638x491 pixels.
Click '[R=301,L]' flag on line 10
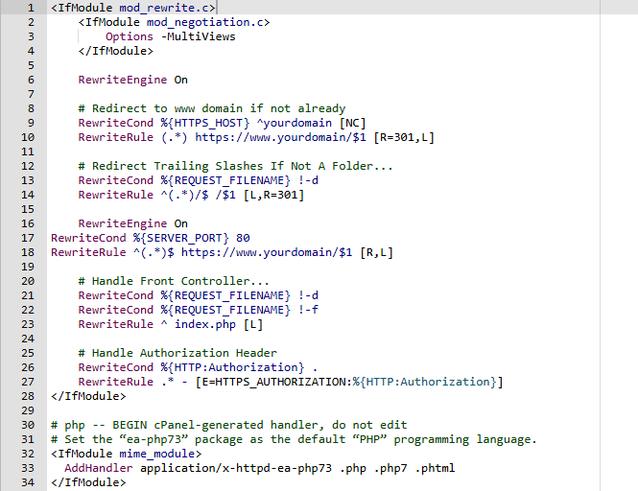click(x=404, y=137)
